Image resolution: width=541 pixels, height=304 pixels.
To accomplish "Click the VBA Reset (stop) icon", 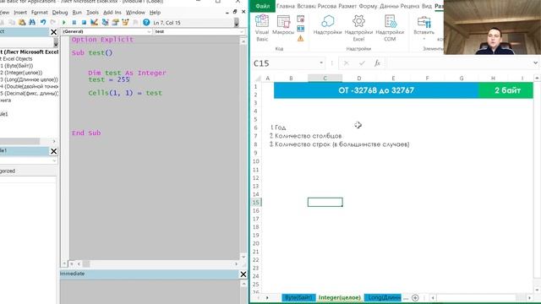I will tap(84, 23).
